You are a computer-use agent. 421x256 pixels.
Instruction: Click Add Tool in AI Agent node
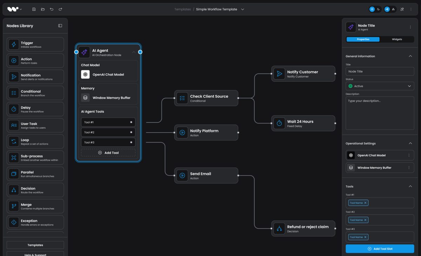(x=108, y=153)
